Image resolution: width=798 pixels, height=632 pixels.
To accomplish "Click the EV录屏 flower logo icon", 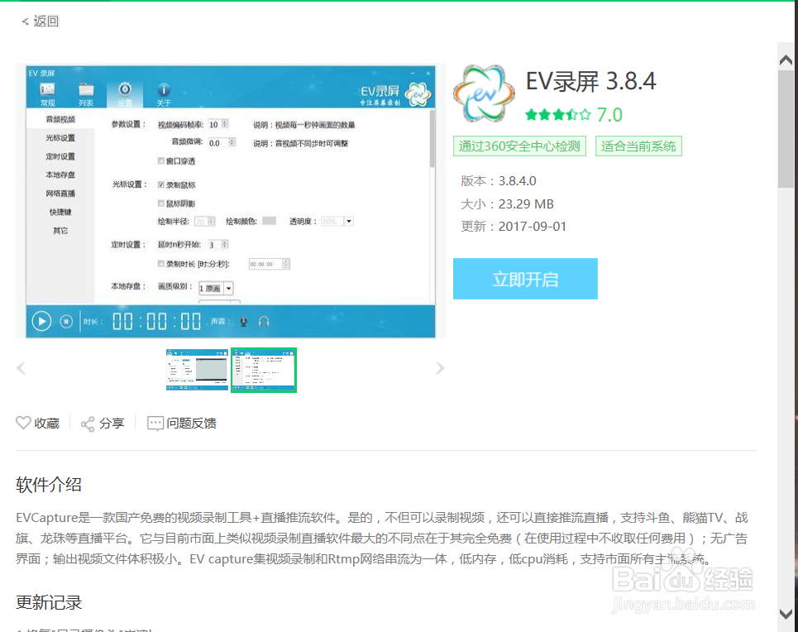I will 484,93.
